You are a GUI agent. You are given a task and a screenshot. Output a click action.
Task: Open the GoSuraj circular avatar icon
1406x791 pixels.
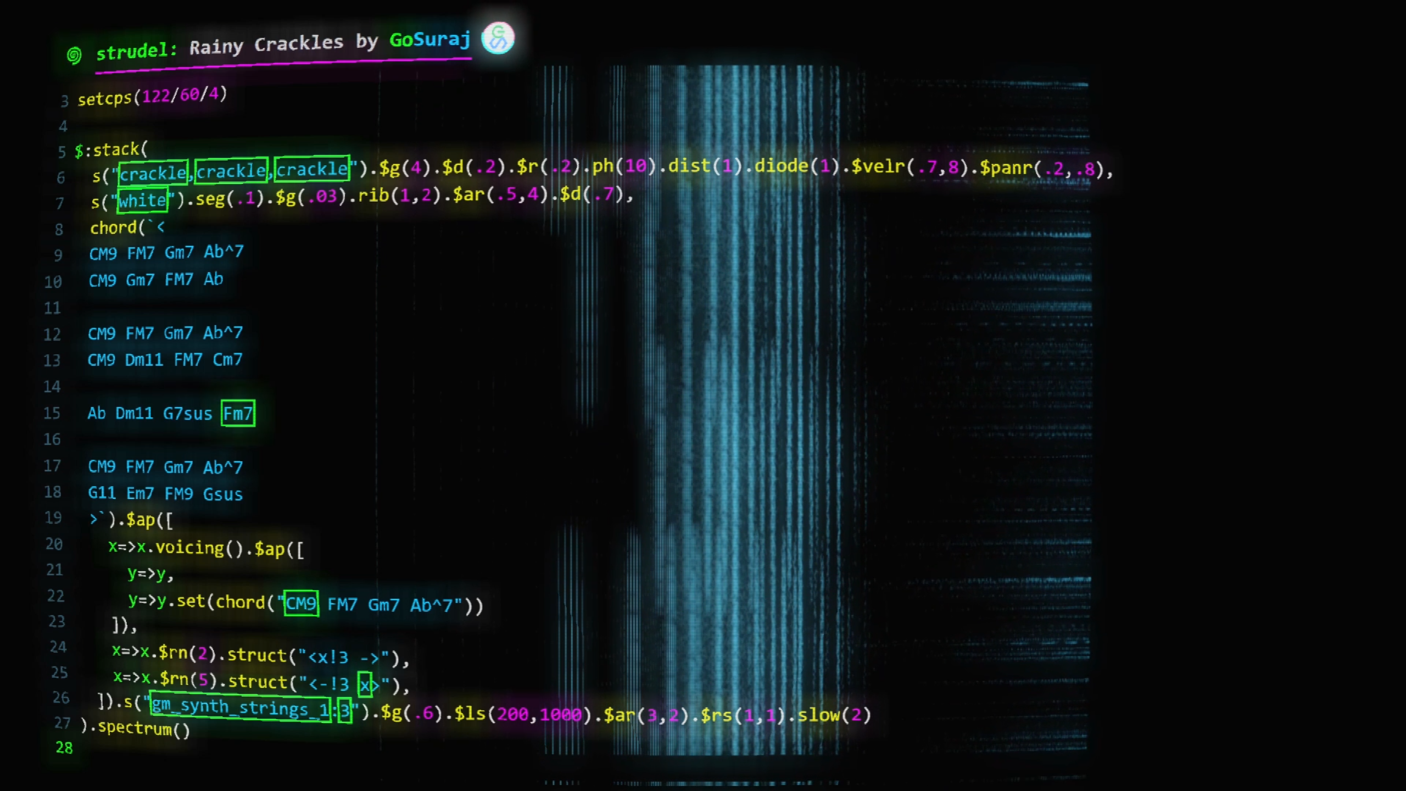(x=498, y=38)
